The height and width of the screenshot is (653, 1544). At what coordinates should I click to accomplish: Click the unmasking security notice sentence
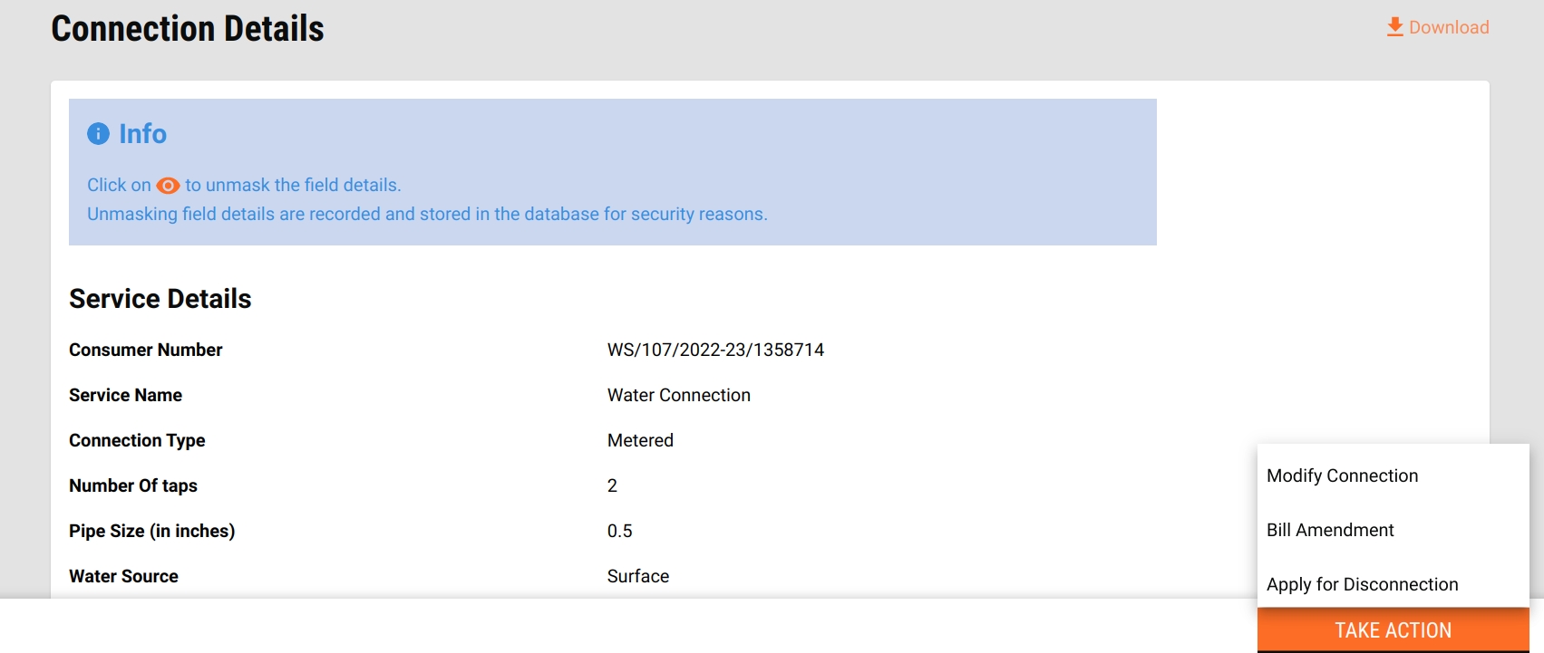427,214
